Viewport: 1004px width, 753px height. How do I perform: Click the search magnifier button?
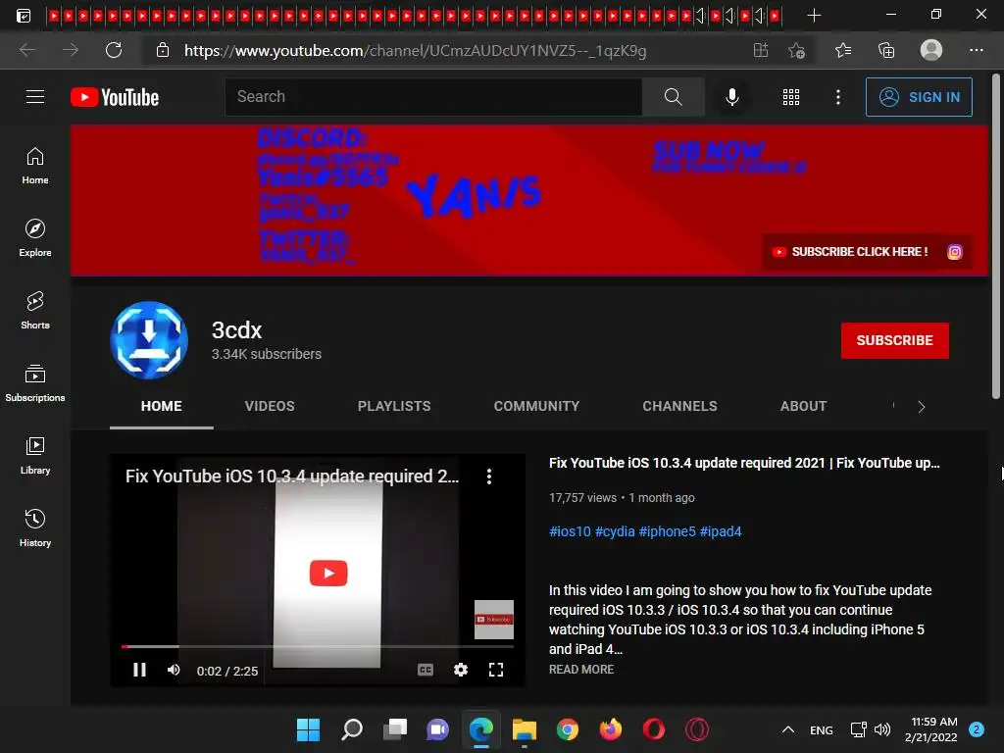(x=673, y=97)
